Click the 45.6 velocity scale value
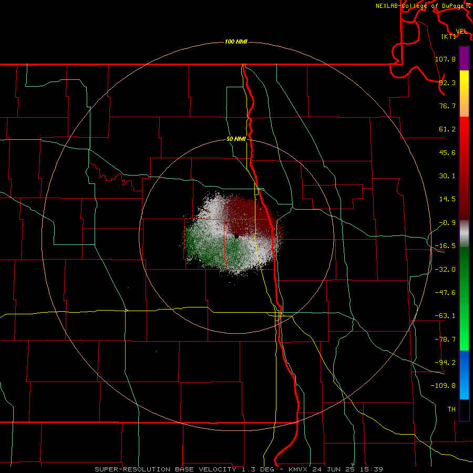 [447, 152]
